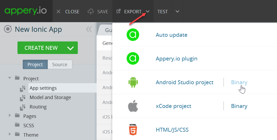Click the Auto update green icon
This screenshot has height=140, width=277.
pyautogui.click(x=133, y=35)
